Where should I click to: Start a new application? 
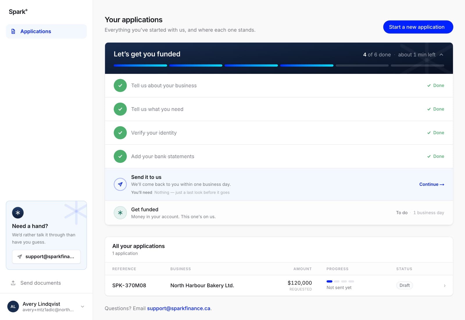(x=418, y=27)
